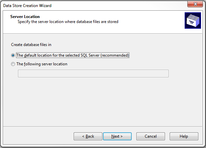Click the 'Specify the server location' description text

pos(68,22)
